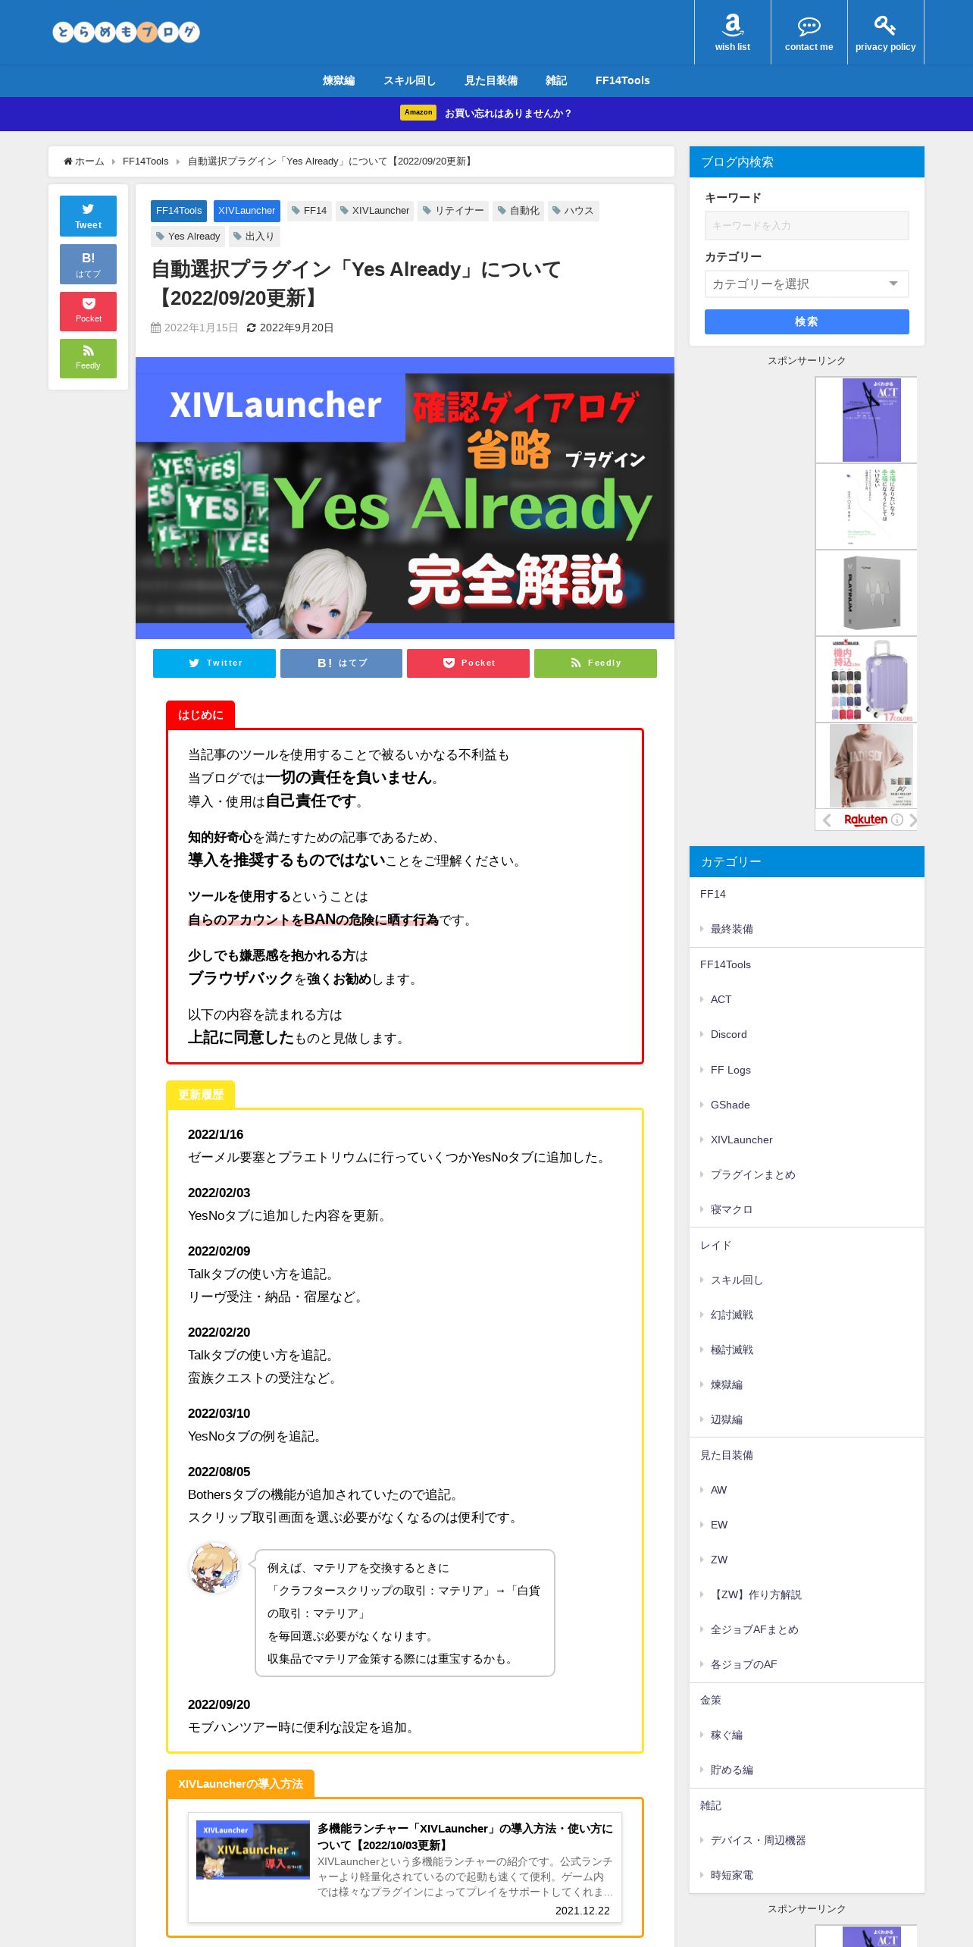
Task: Open 最終装備 subcategory
Action: 732,929
